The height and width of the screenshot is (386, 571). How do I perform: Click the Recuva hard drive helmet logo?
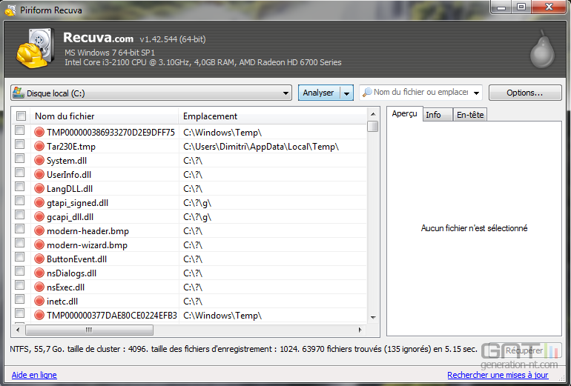pyautogui.click(x=36, y=48)
